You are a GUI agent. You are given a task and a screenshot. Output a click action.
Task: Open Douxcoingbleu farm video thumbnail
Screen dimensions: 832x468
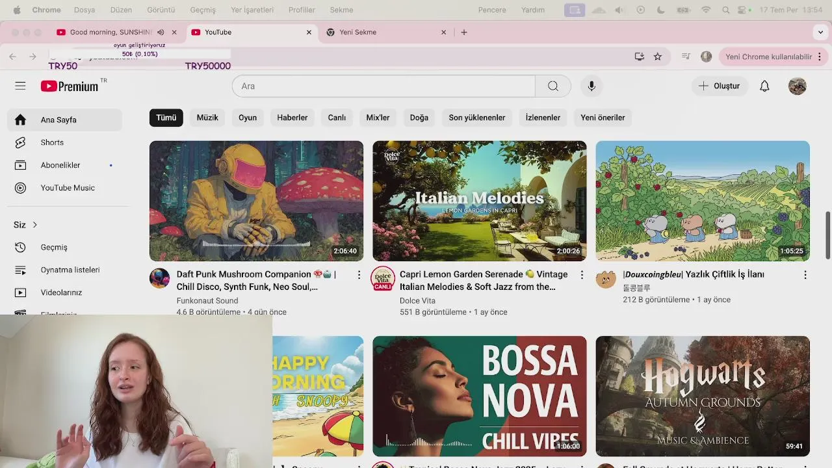pos(703,201)
